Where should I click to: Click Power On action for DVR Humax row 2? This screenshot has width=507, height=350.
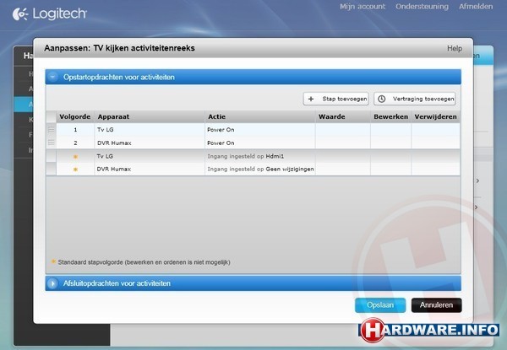pos(221,143)
